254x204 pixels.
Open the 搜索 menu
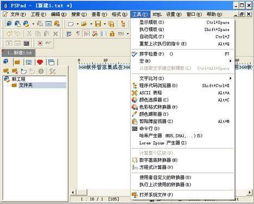coord(79,14)
